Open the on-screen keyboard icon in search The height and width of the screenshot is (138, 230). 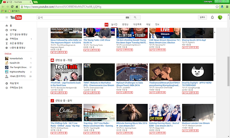127,18
